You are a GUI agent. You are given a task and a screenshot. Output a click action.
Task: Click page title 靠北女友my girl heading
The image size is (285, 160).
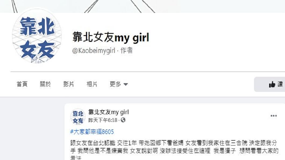111,37
